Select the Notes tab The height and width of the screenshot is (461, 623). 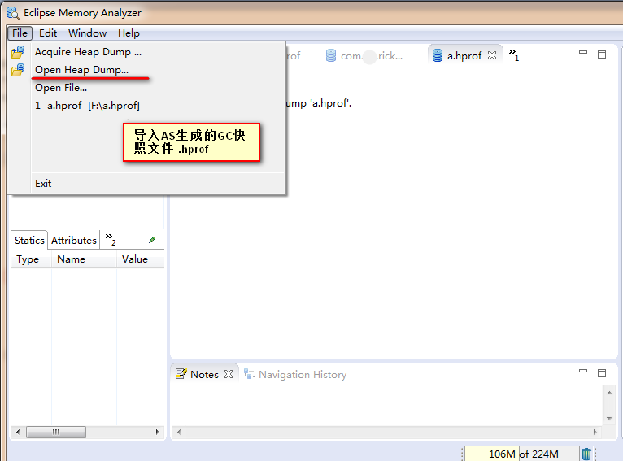point(204,374)
